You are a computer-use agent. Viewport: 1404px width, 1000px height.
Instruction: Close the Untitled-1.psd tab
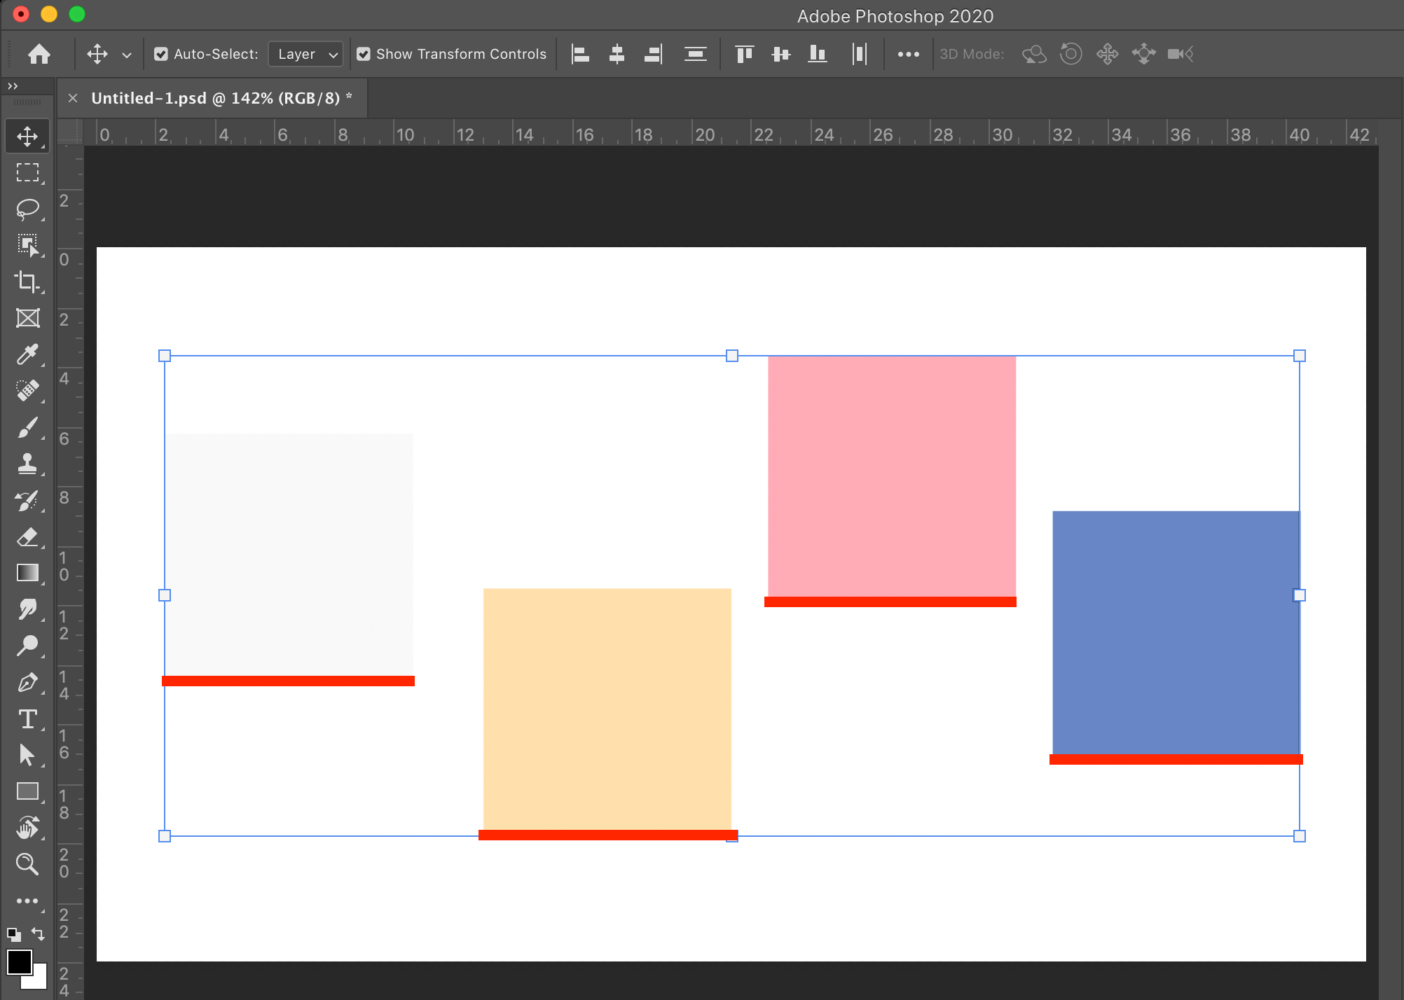(73, 98)
